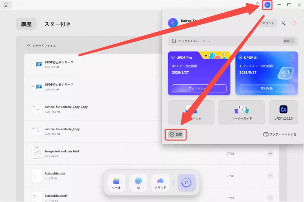Click the red logout icon
Viewport: 304px width, 202px height.
294,23
